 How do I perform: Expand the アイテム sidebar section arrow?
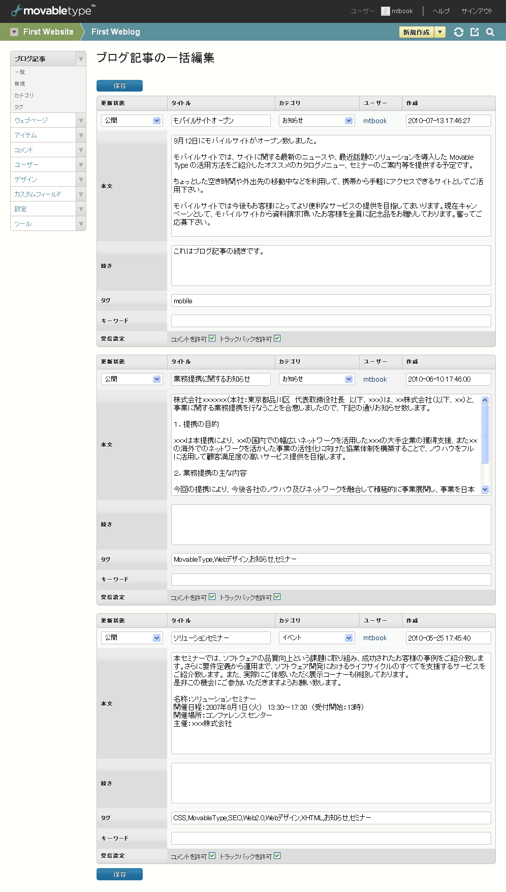81,135
